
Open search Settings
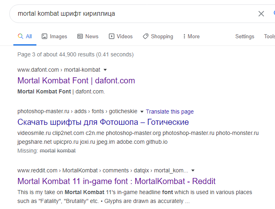point(245,36)
